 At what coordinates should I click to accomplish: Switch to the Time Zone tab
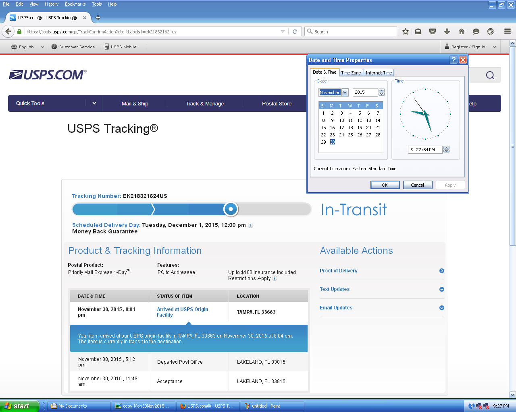351,73
